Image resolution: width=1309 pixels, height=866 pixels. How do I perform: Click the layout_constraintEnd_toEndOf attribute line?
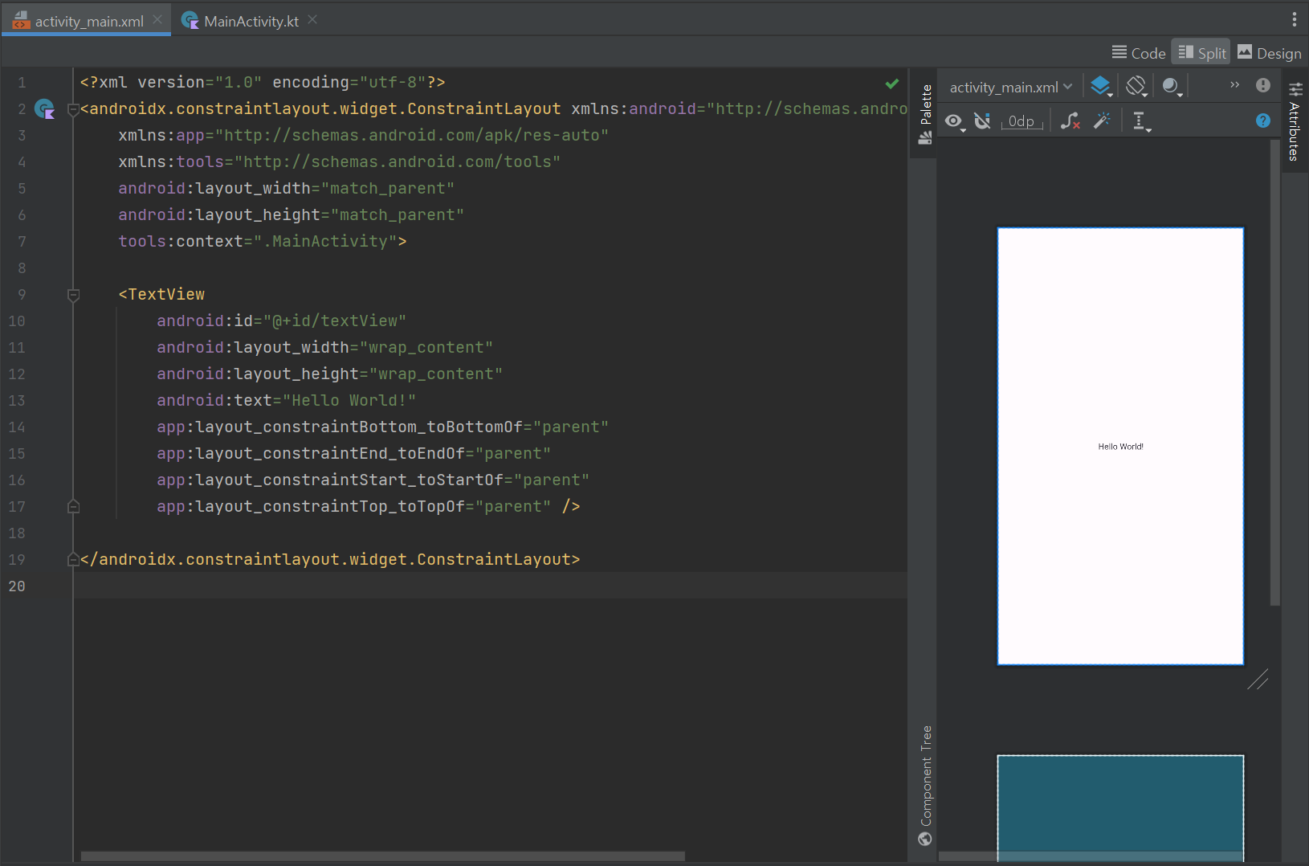(x=353, y=453)
